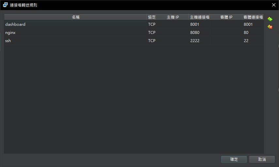
Task: Click the 主機 IP column header
Action: (173, 17)
